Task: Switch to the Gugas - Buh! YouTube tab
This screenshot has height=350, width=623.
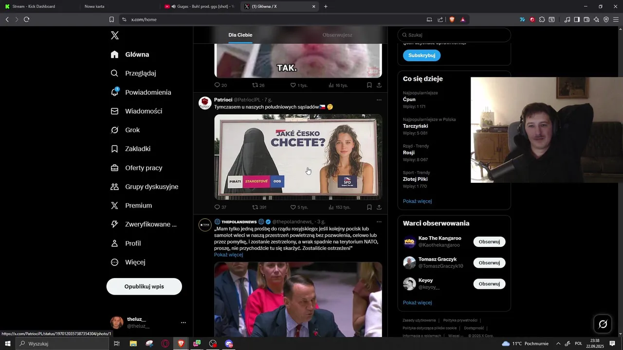Action: click(200, 6)
